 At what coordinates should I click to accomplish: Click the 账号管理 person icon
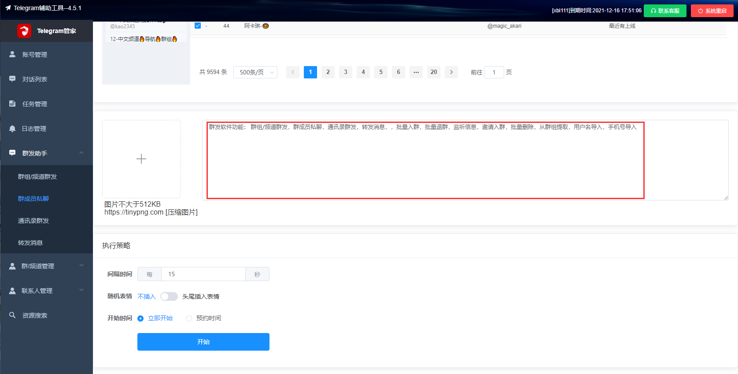coord(12,54)
